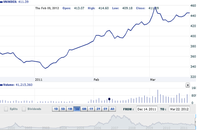The width and height of the screenshot is (197, 130).
Task: Select the 6M time range
Action: [x=84, y=109]
